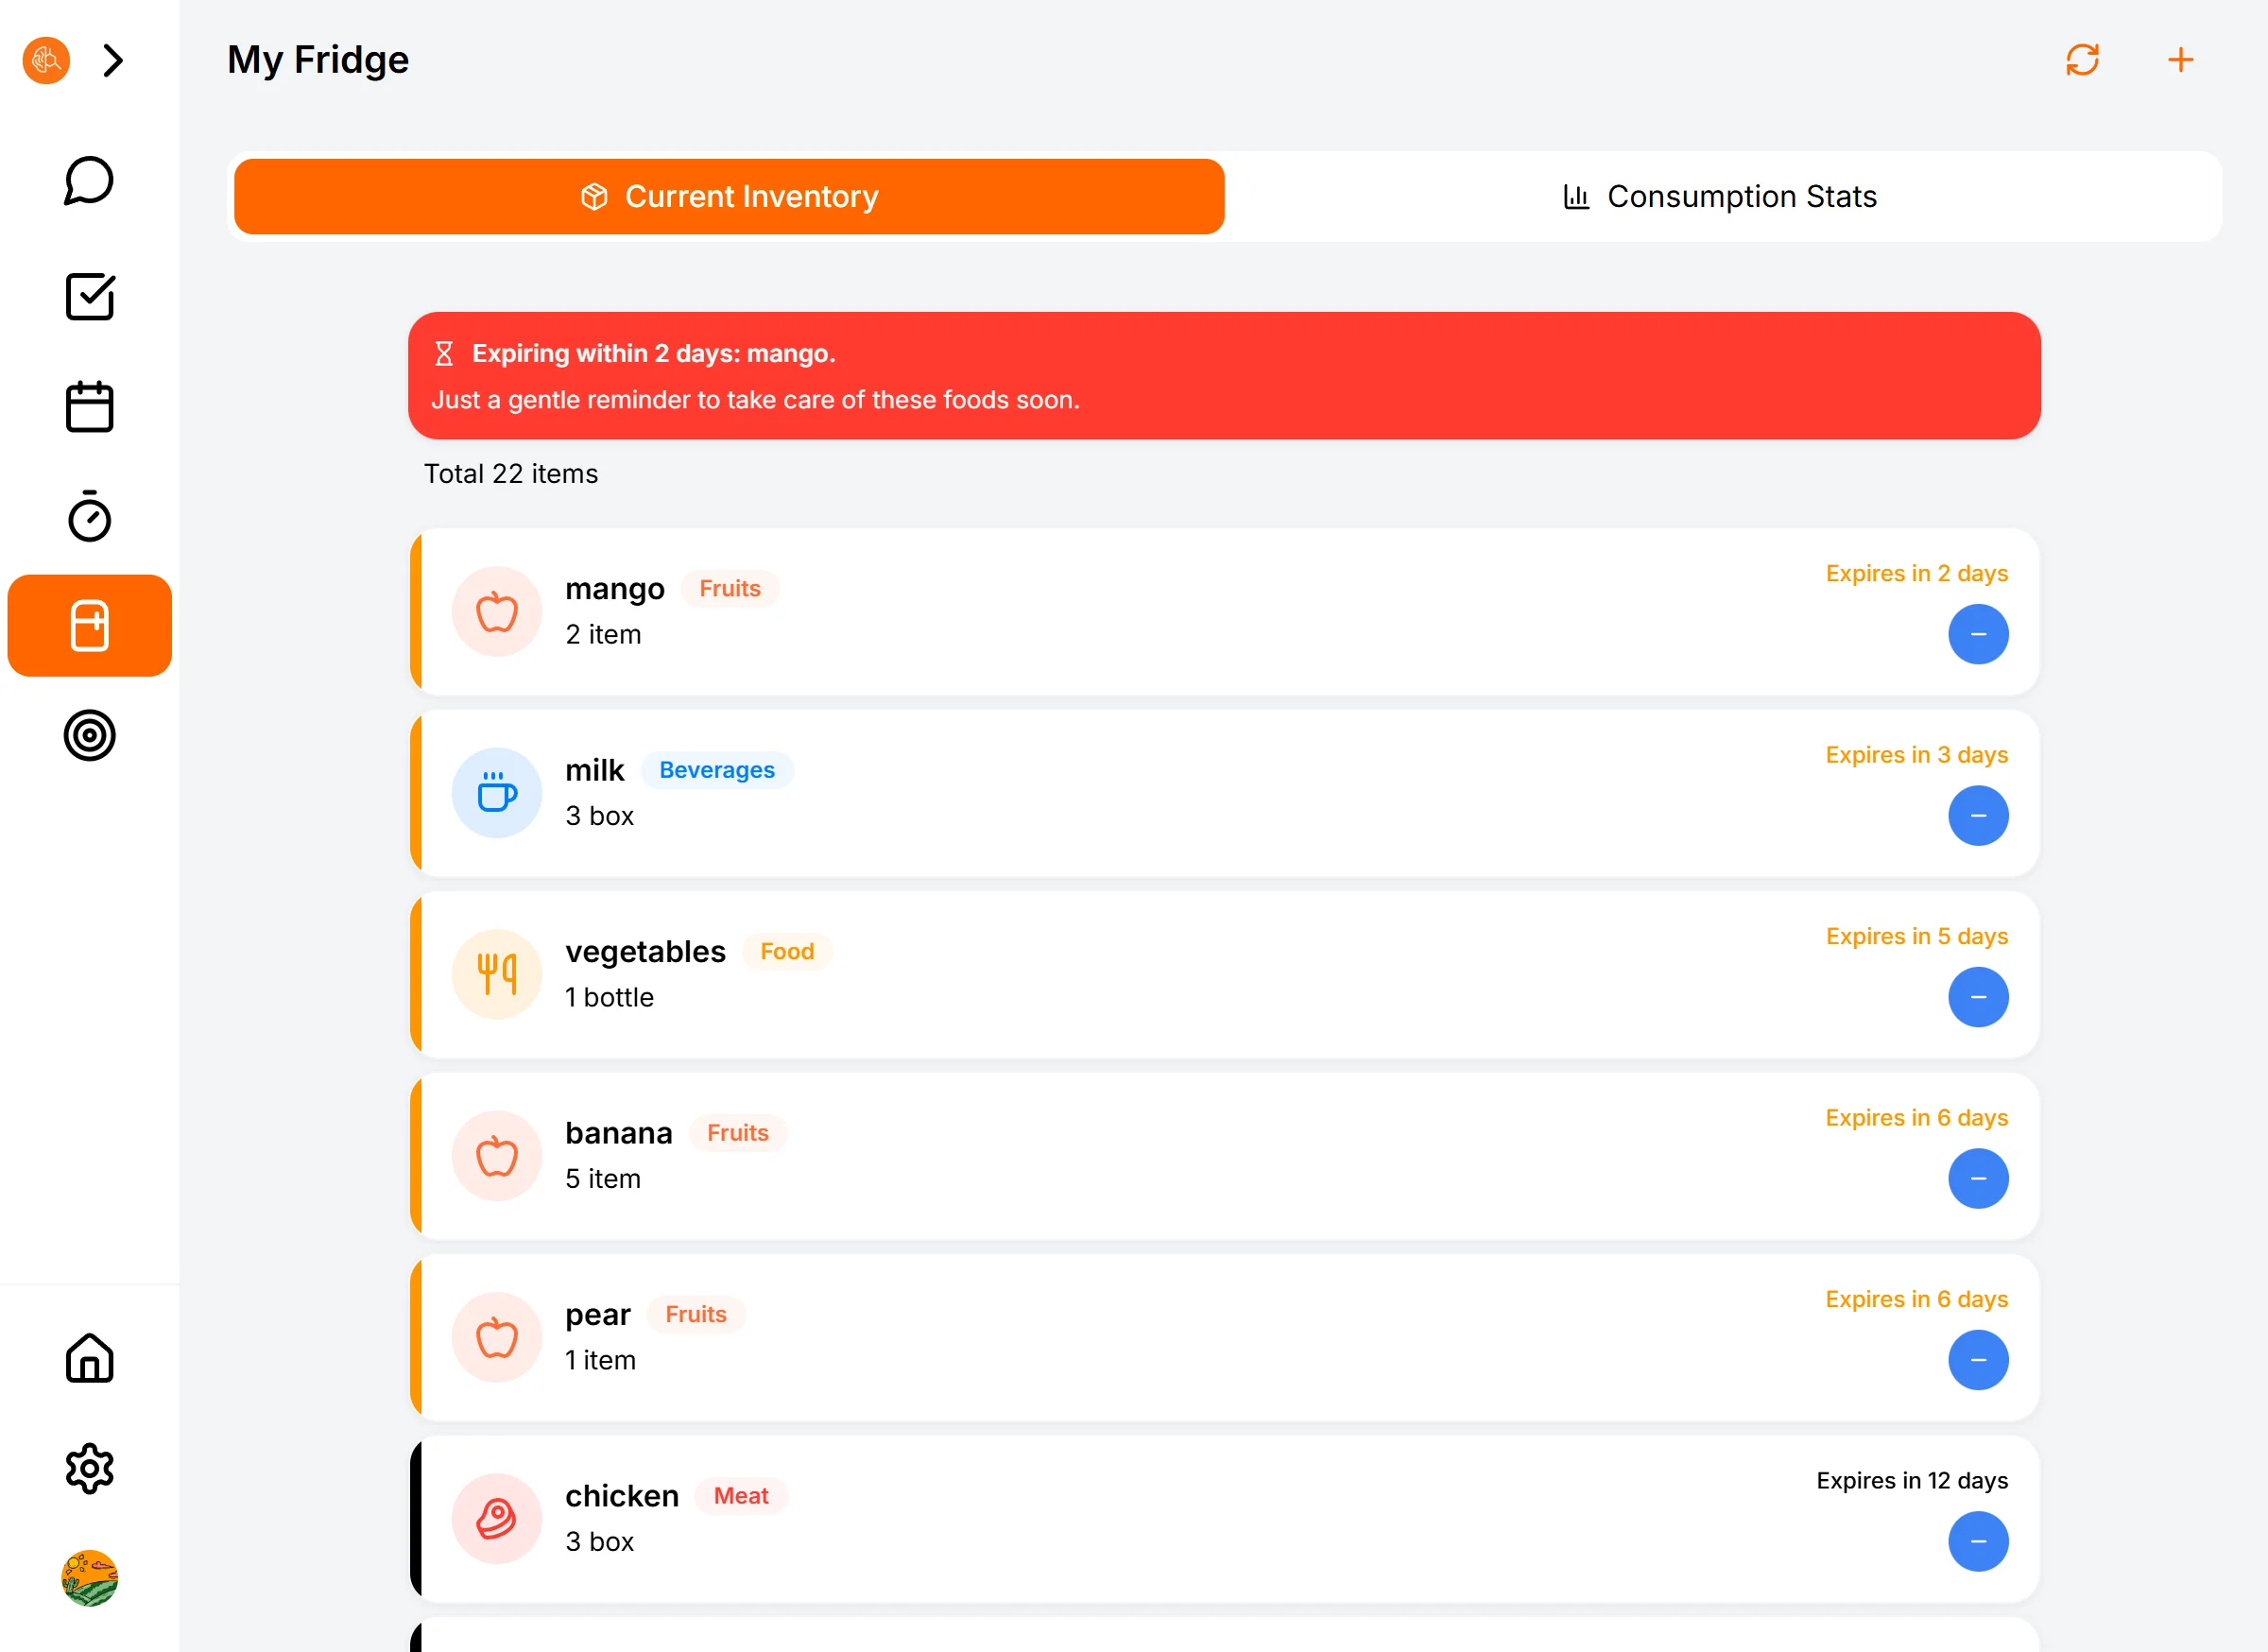Add new fridge item with plus icon

pyautogui.click(x=2180, y=60)
